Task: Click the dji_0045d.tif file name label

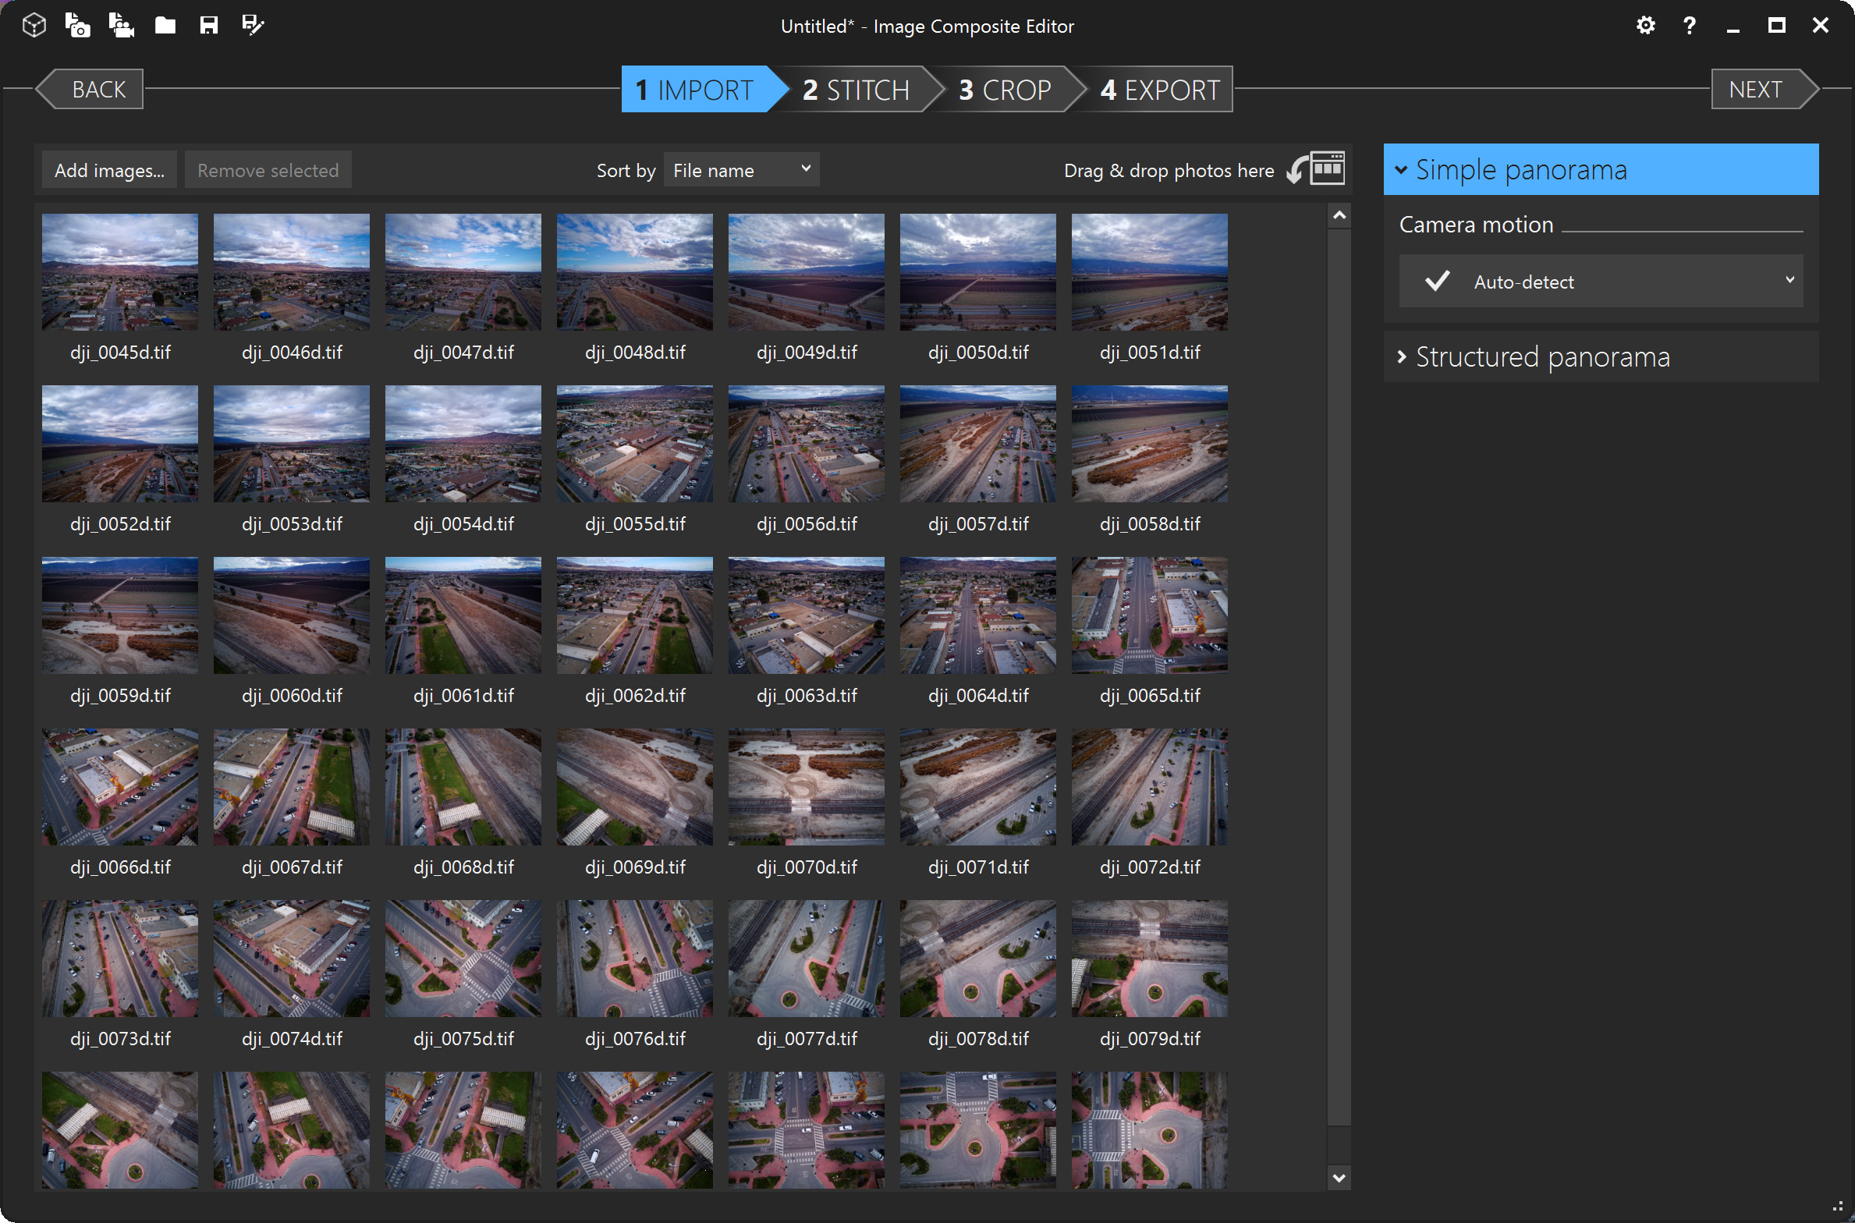Action: 120,353
